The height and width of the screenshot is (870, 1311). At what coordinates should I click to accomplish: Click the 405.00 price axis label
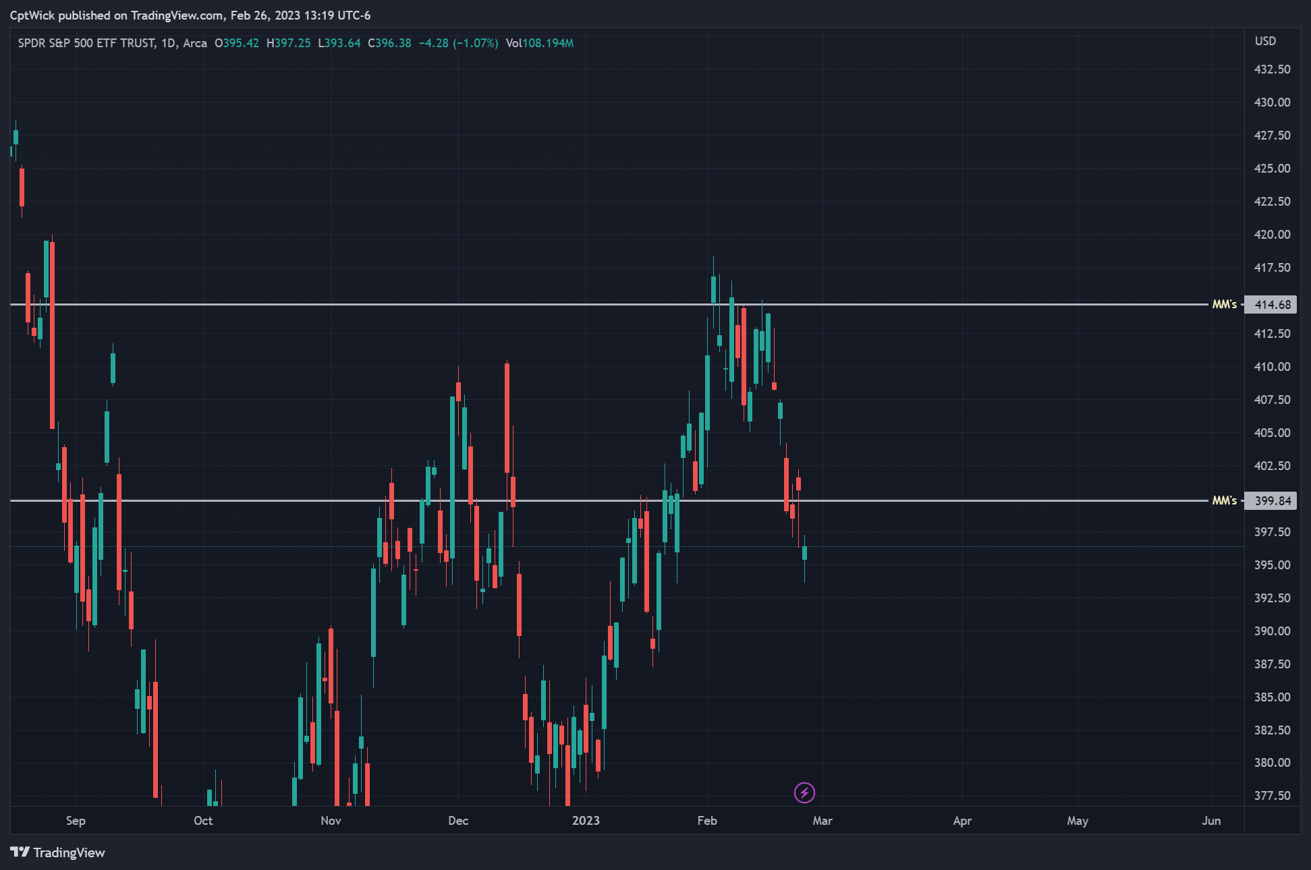coord(1272,433)
